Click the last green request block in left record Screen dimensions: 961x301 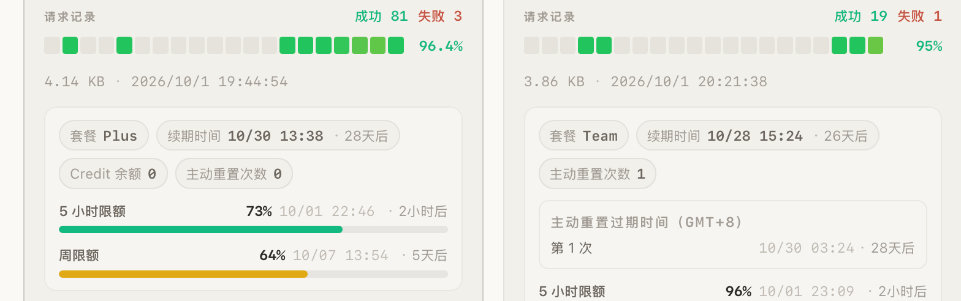pyautogui.click(x=396, y=45)
